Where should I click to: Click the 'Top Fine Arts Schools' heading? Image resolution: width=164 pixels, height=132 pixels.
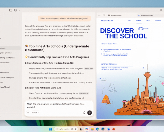coord(57,48)
